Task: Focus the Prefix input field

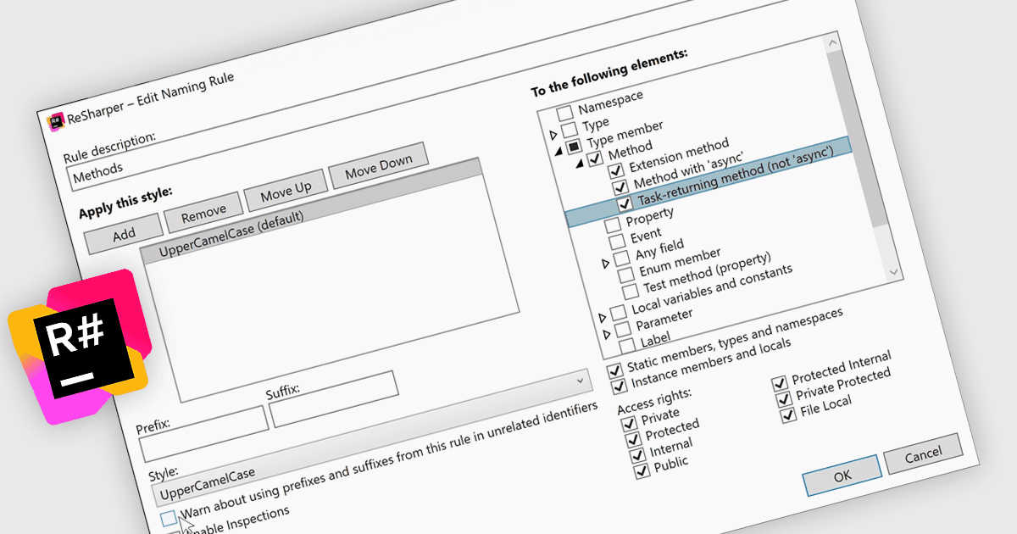Action: point(204,432)
